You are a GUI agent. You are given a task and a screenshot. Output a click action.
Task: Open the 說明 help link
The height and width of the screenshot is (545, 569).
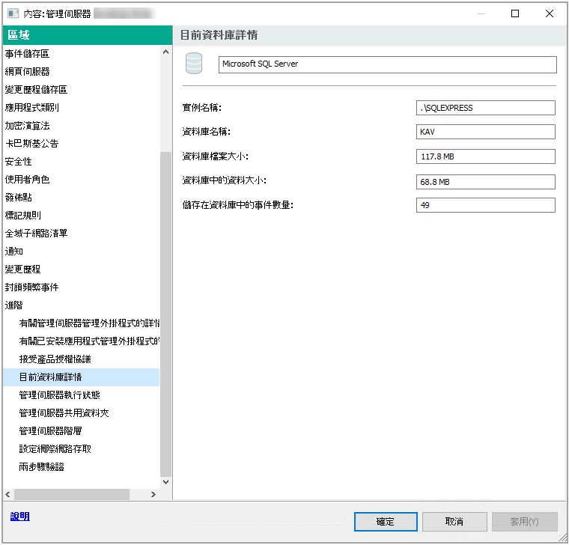click(x=19, y=517)
